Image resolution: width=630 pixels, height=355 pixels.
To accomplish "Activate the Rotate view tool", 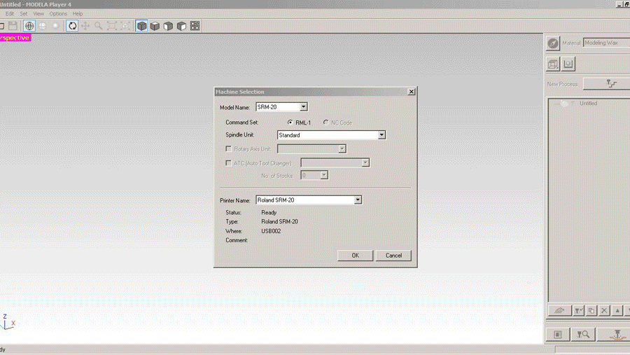I will coord(72,26).
